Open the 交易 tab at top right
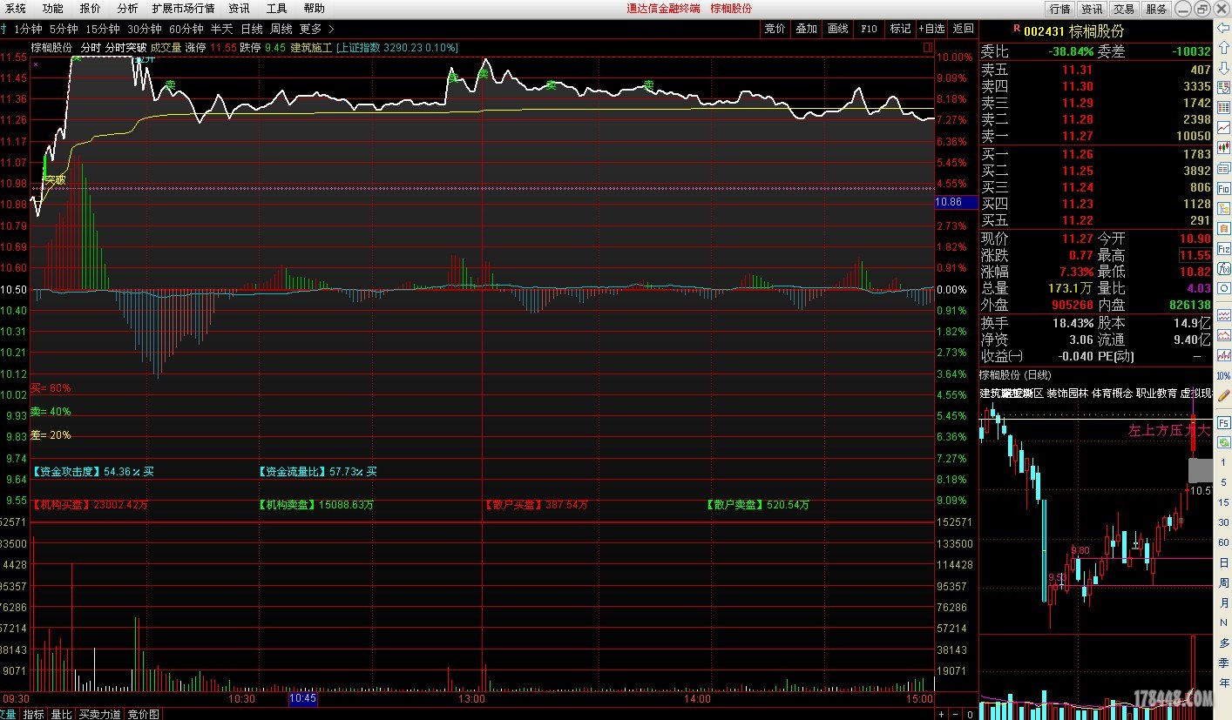 point(1124,9)
